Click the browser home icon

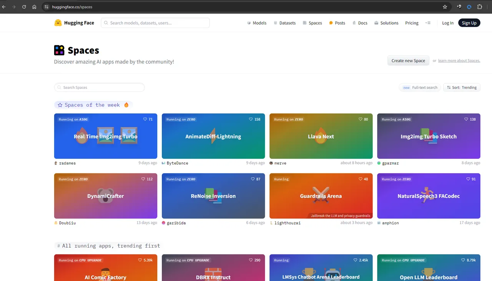(34, 7)
